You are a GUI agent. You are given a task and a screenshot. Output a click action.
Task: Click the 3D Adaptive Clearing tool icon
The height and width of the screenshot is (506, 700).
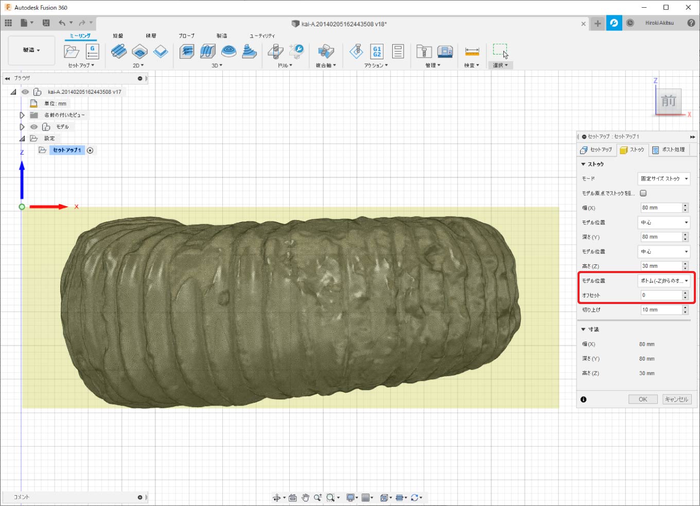coord(187,52)
